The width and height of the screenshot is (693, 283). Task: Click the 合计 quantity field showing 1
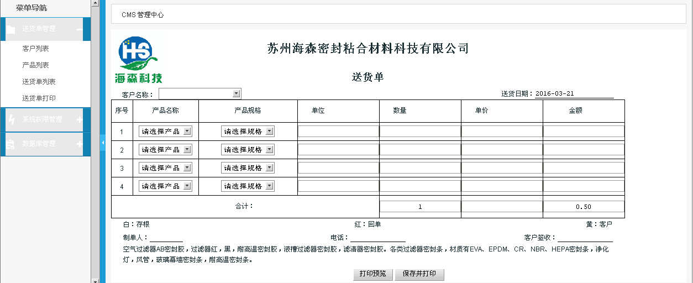point(420,207)
